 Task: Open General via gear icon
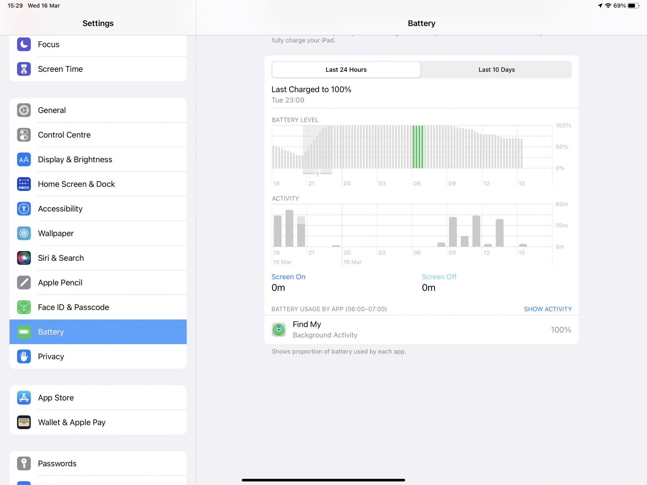pos(24,110)
